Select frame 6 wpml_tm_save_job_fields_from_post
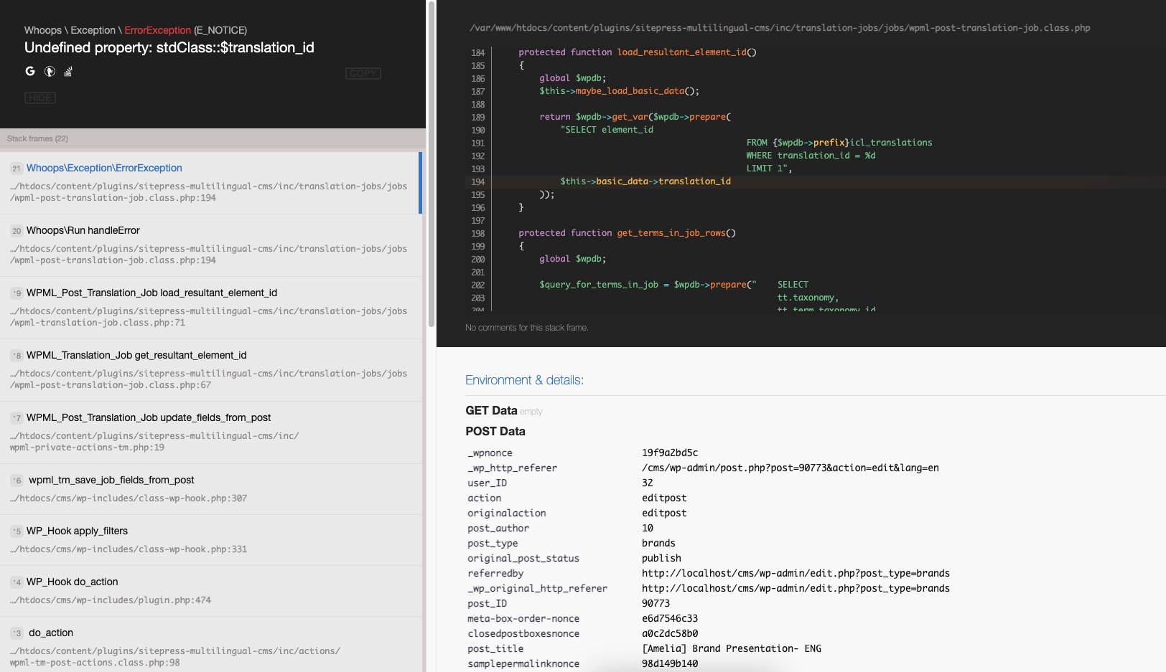The width and height of the screenshot is (1166, 672). click(x=210, y=489)
